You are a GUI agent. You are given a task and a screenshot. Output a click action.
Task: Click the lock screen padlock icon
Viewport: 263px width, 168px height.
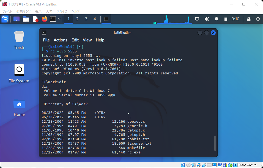click(249, 19)
